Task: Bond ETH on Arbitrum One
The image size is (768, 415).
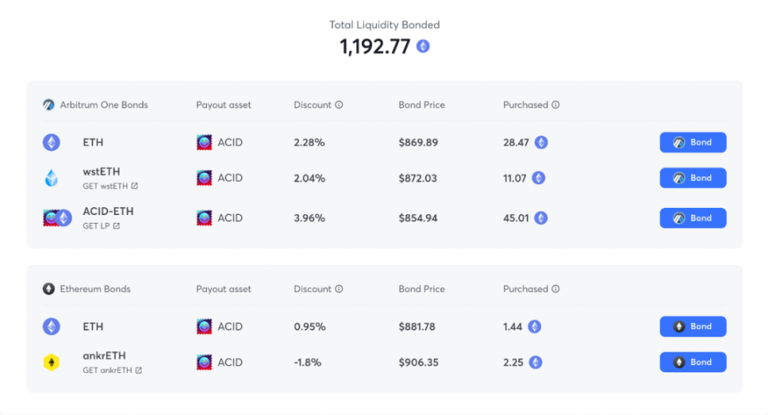Action: 693,142
